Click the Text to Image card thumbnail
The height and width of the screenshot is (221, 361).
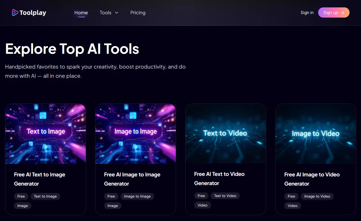pyautogui.click(x=45, y=134)
